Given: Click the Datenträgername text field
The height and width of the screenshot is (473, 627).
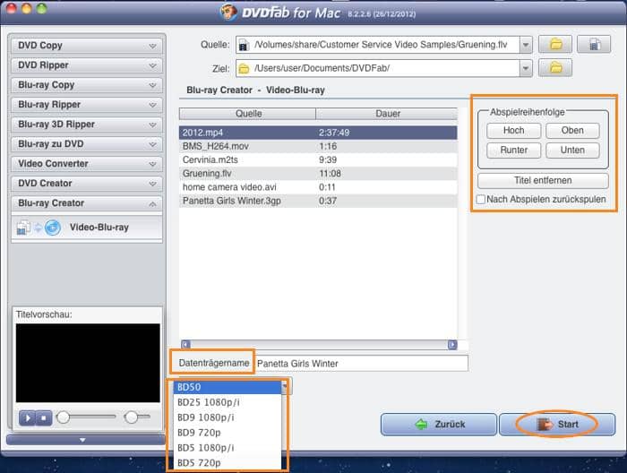Looking at the screenshot, I should (x=362, y=364).
